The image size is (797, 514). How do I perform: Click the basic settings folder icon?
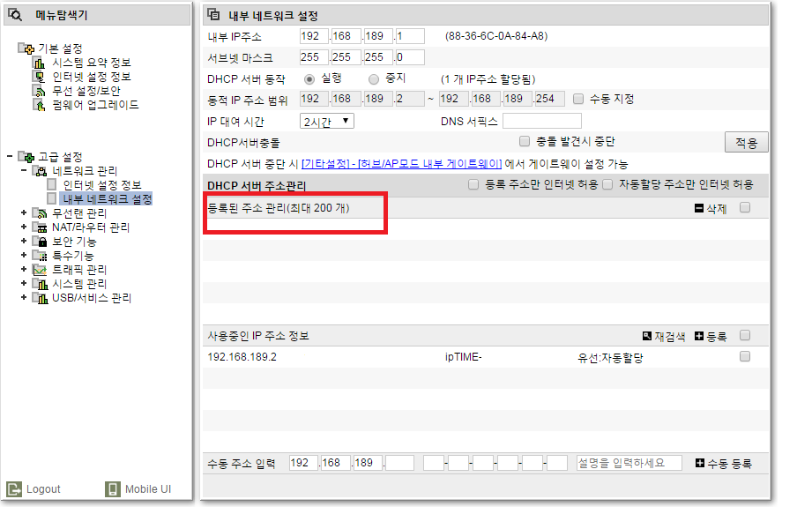click(26, 48)
